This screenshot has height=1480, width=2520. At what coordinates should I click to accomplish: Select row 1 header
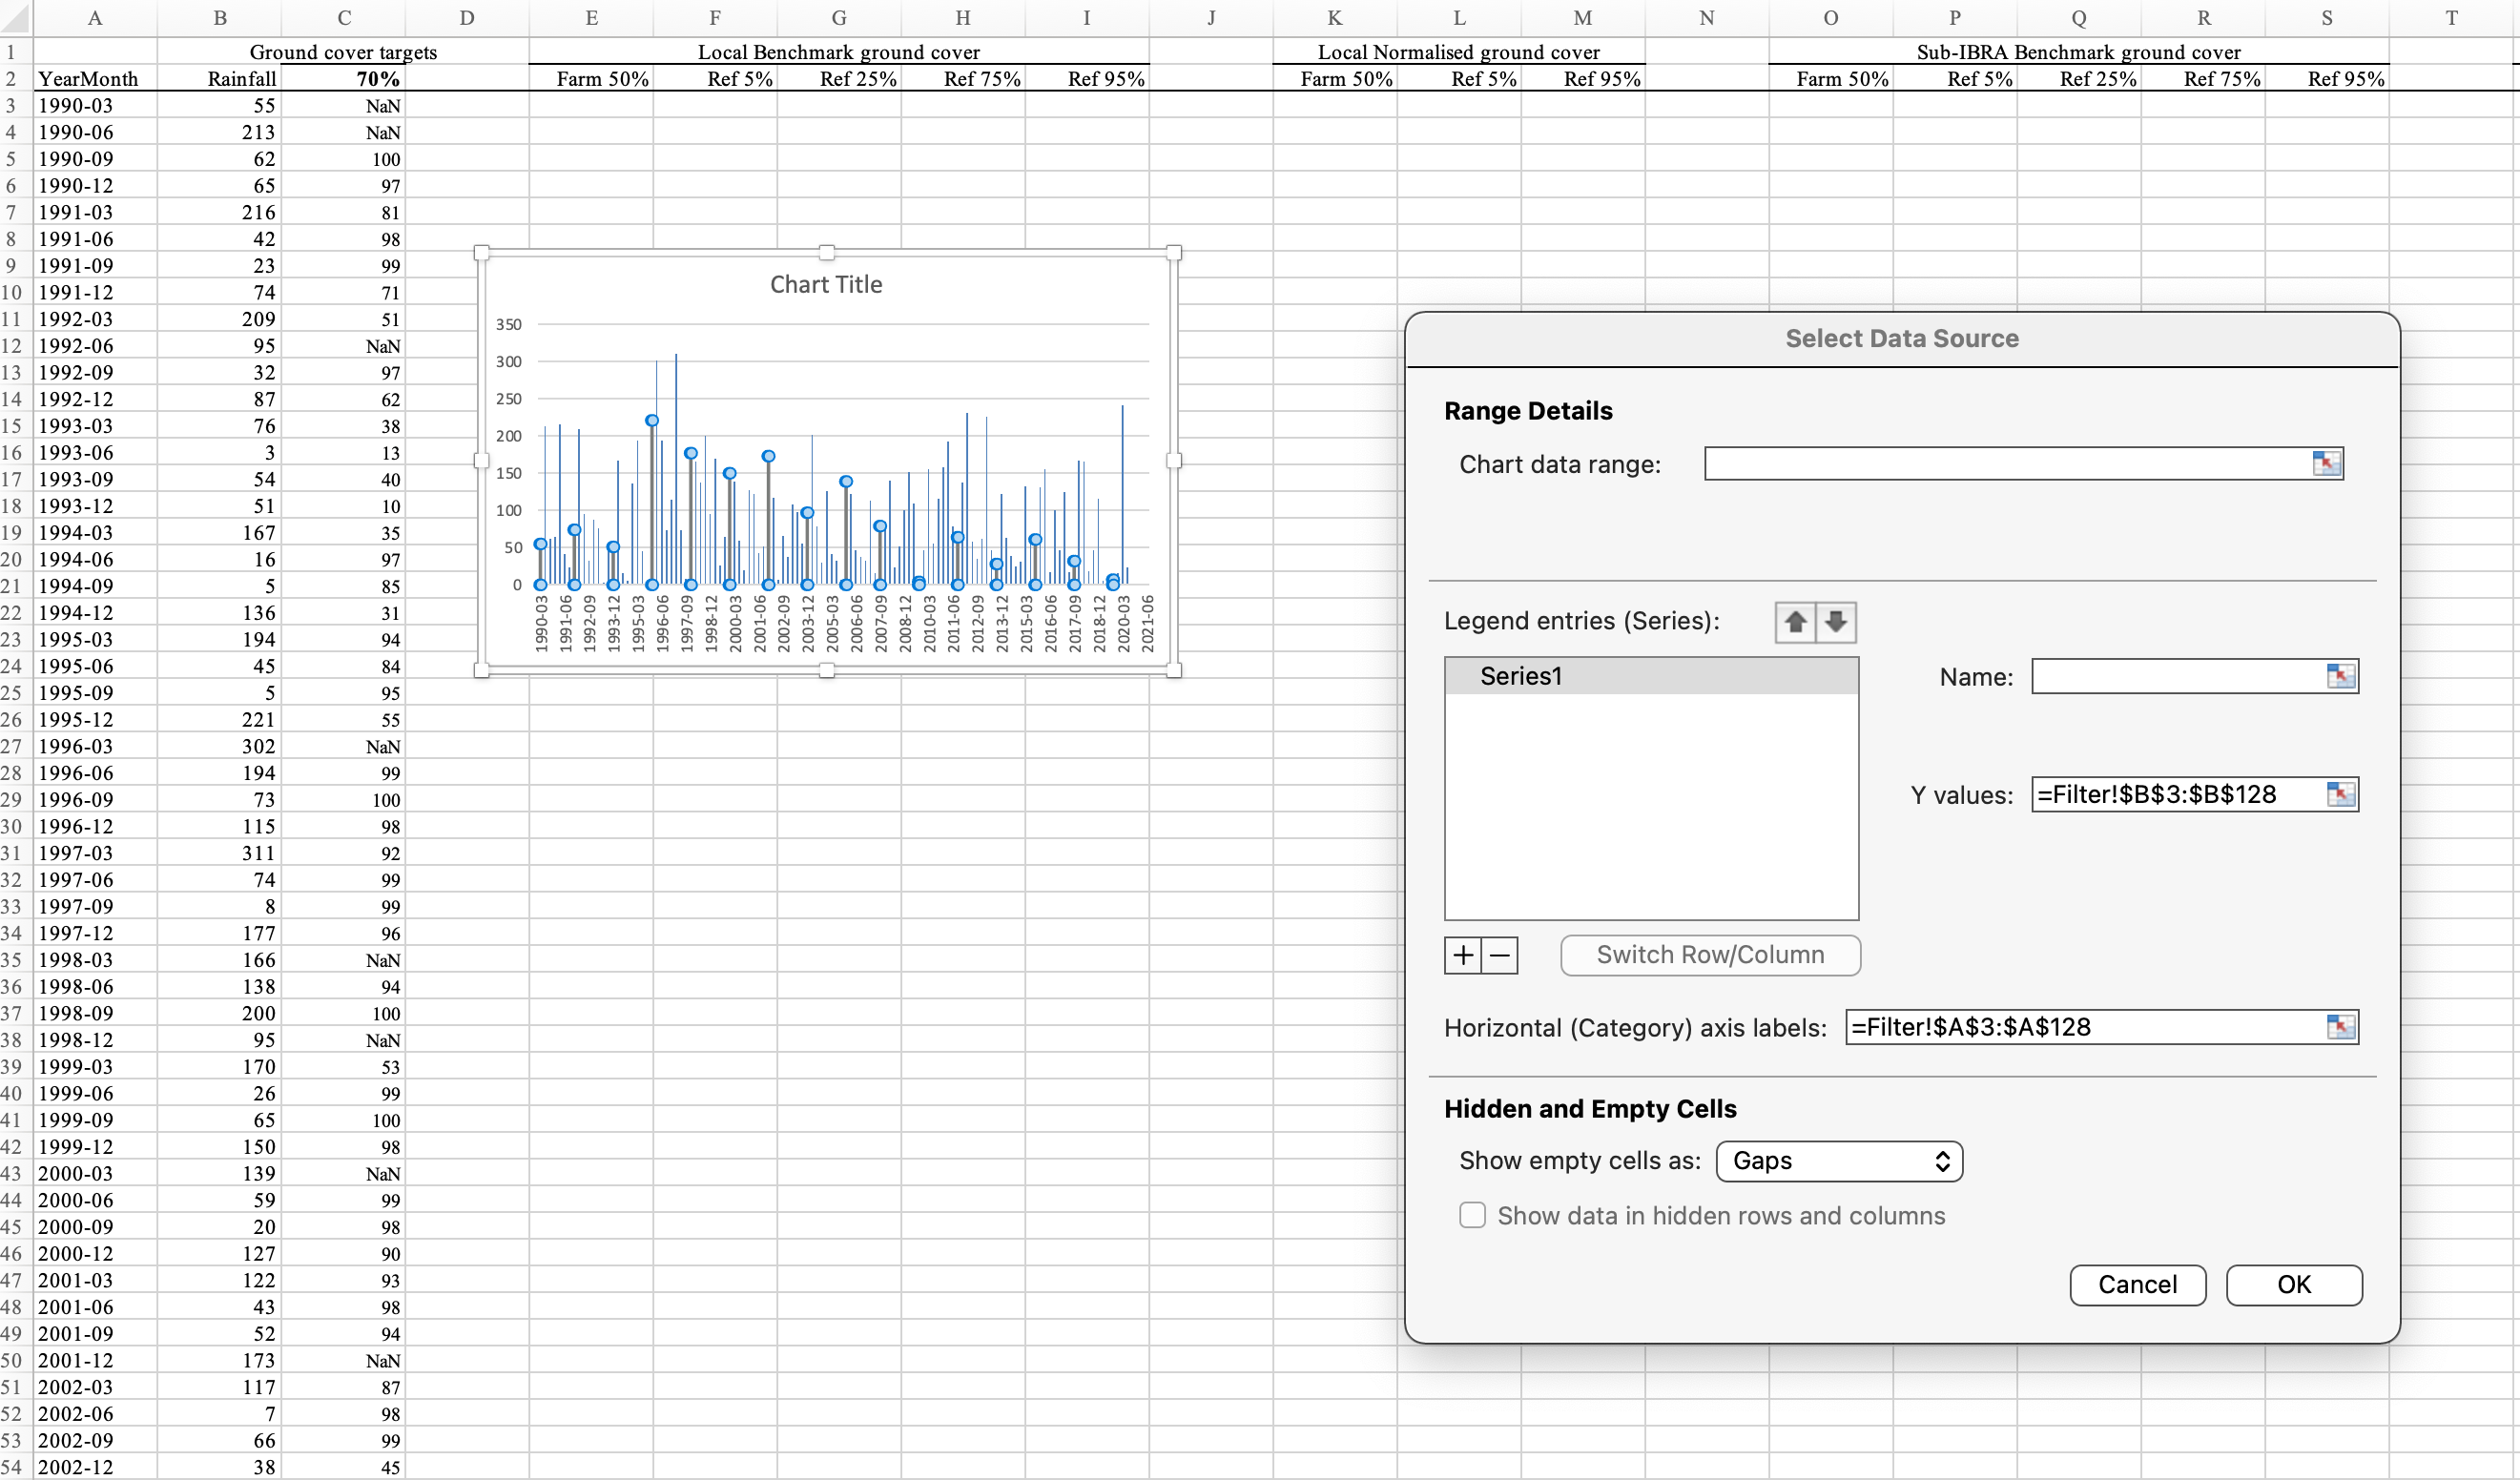[x=14, y=52]
